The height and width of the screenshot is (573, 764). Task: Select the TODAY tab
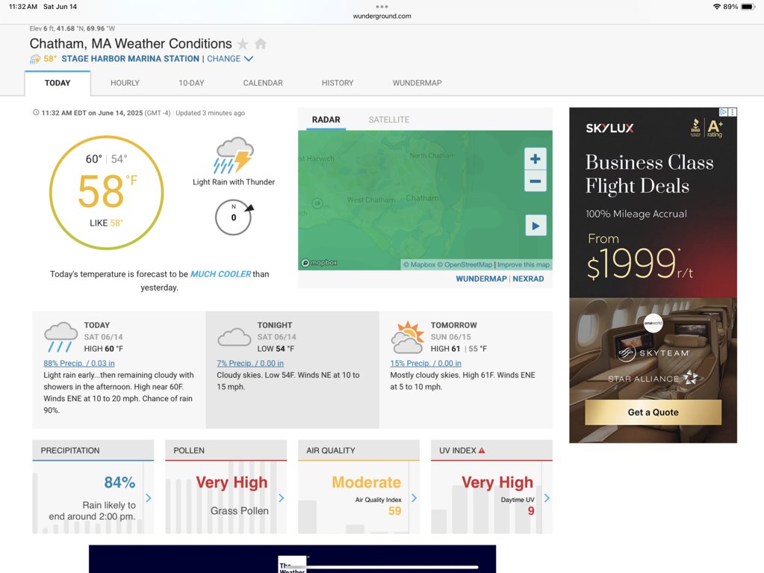pyautogui.click(x=58, y=84)
